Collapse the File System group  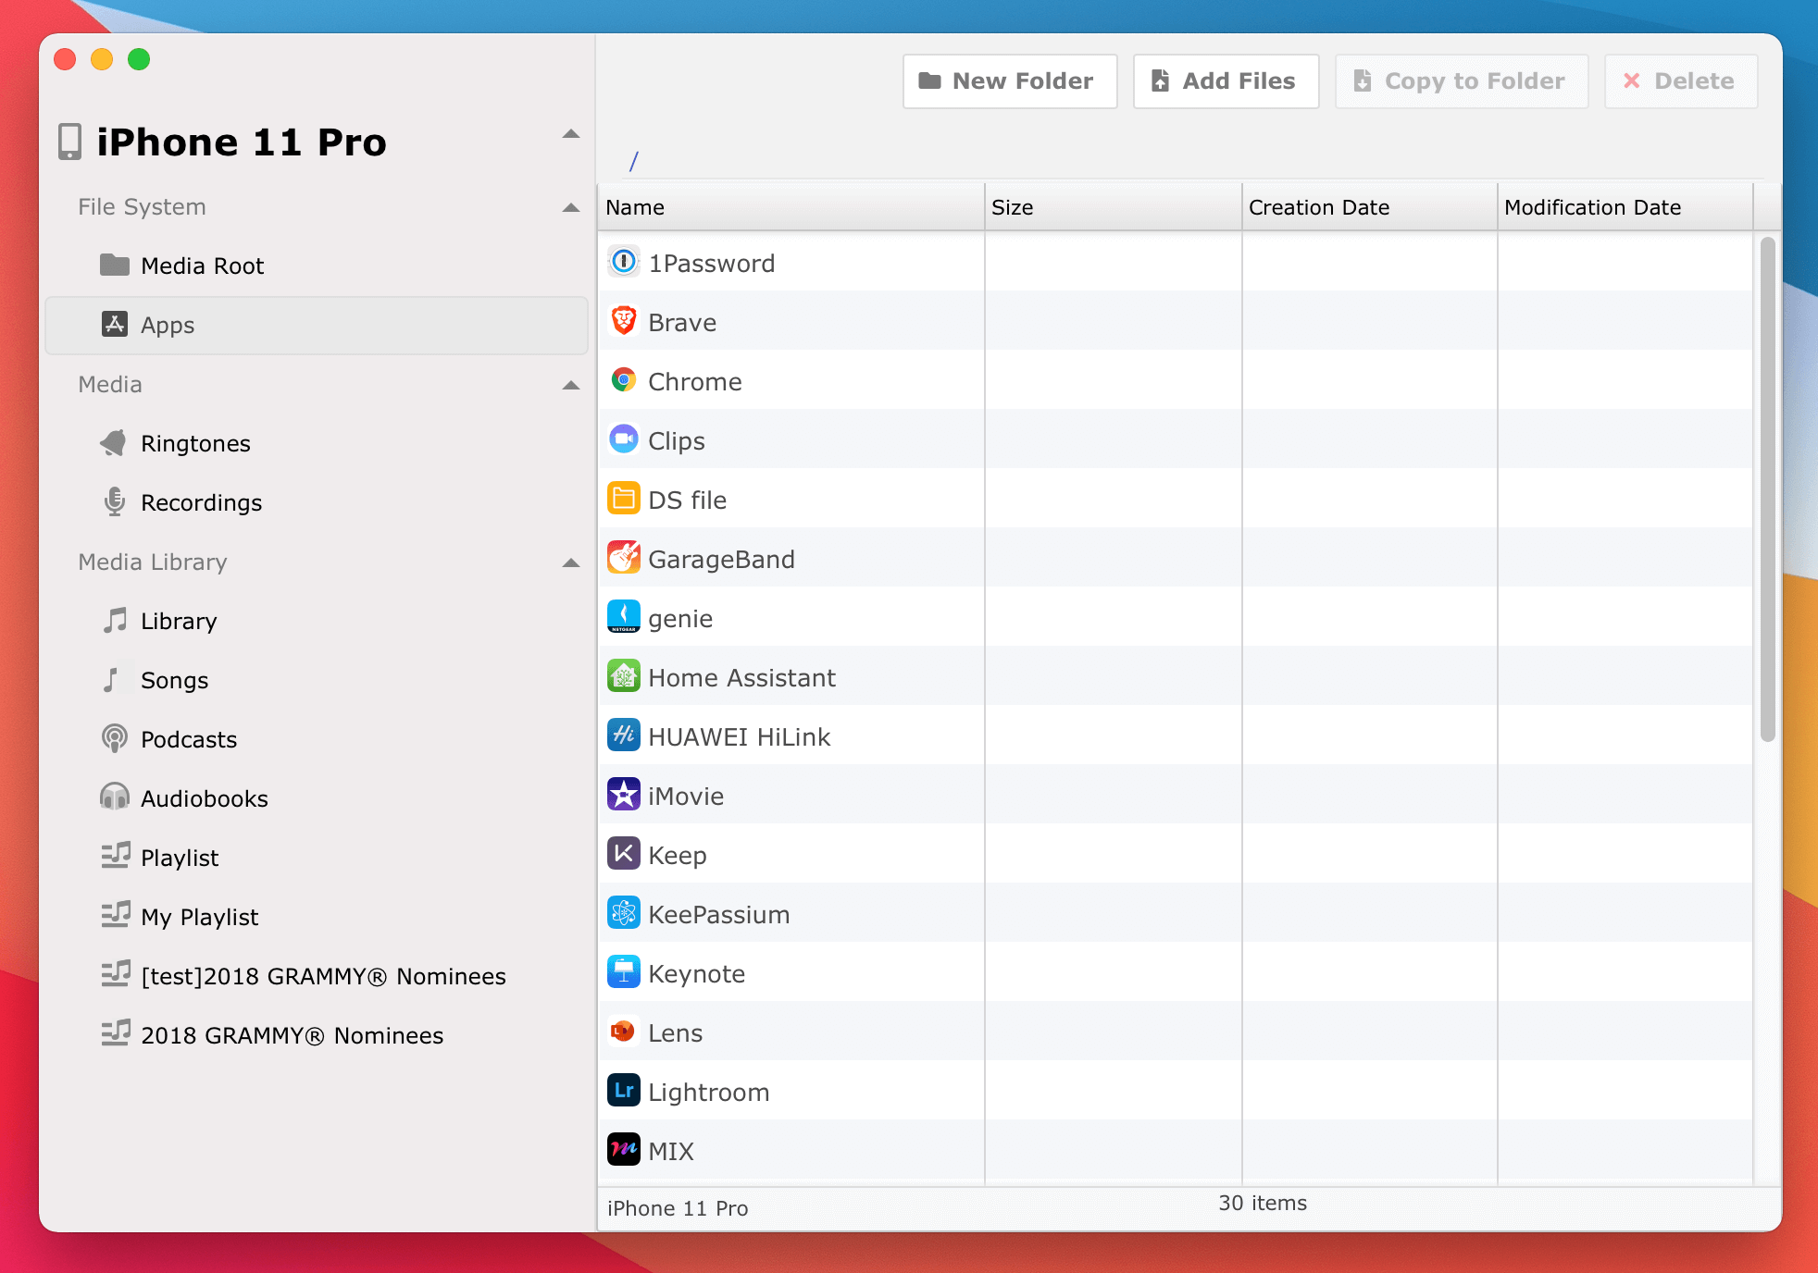tap(571, 207)
